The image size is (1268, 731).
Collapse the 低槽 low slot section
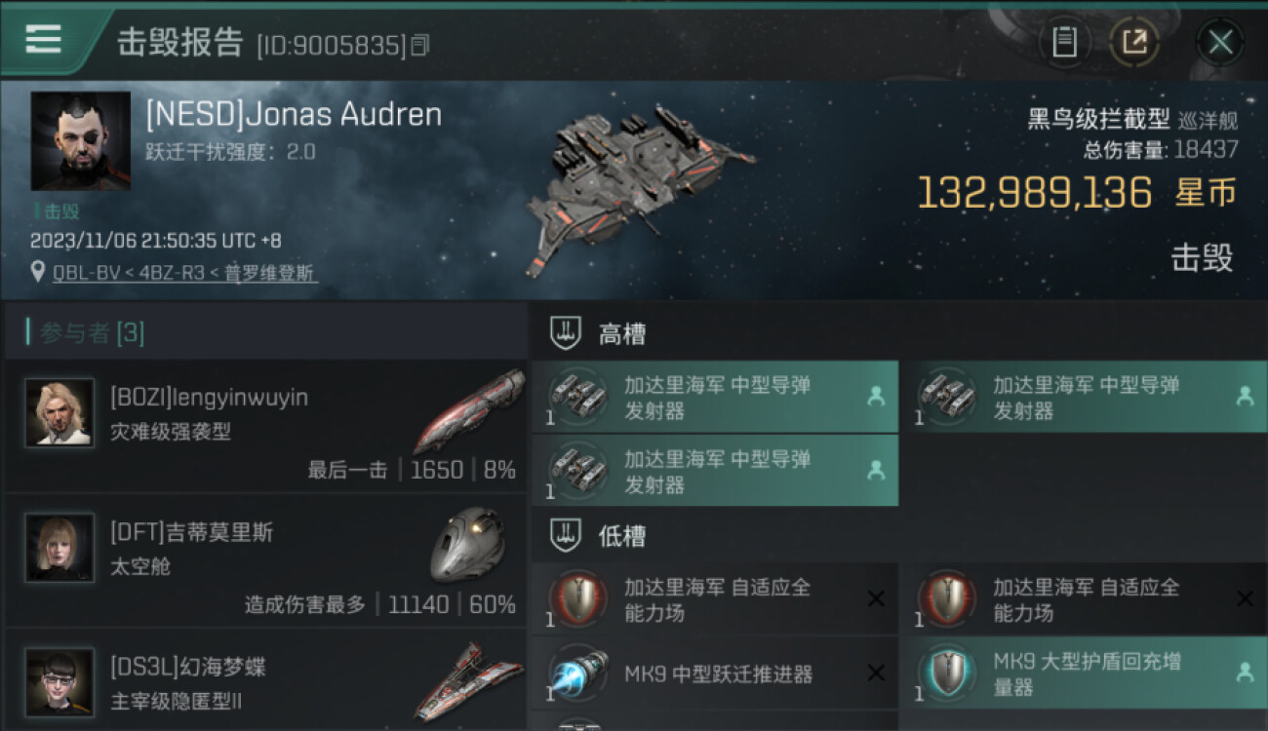(x=899, y=536)
